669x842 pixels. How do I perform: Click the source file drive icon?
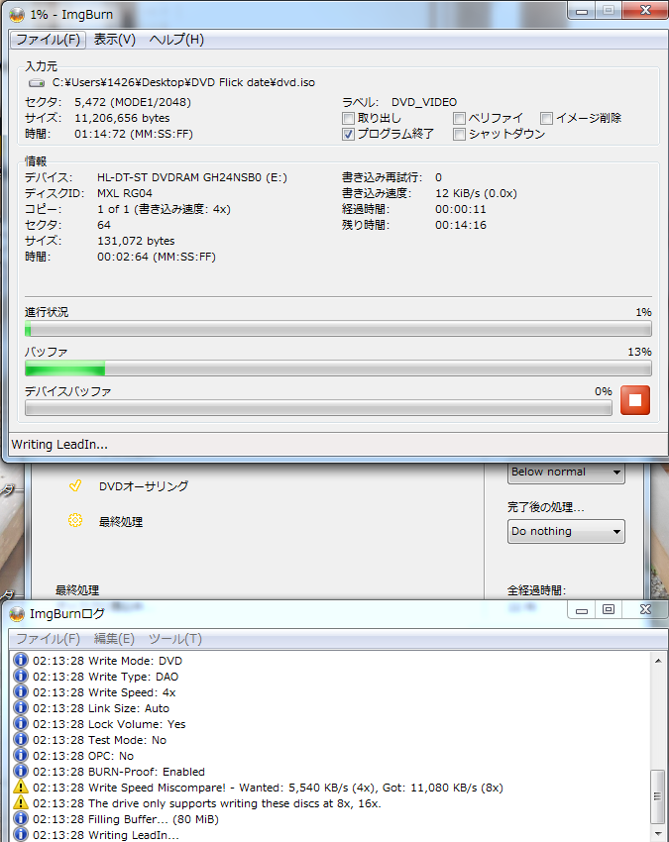coord(37,82)
